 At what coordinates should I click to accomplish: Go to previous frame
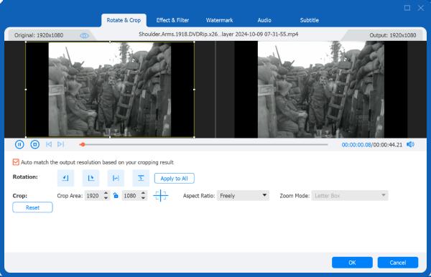click(x=49, y=144)
